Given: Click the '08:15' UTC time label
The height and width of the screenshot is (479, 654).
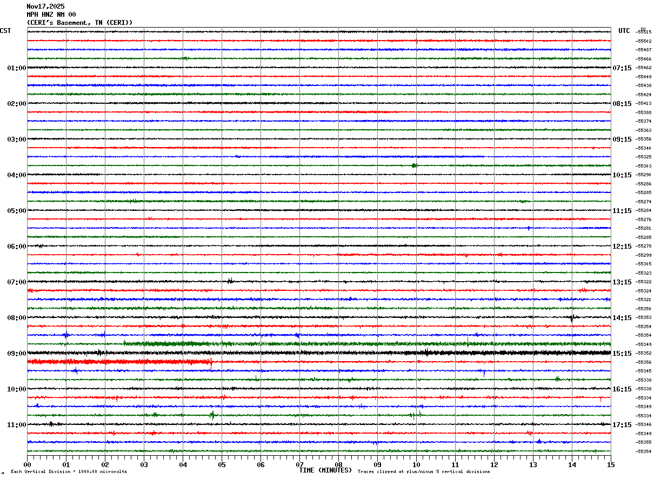Looking at the screenshot, I should (x=622, y=104).
